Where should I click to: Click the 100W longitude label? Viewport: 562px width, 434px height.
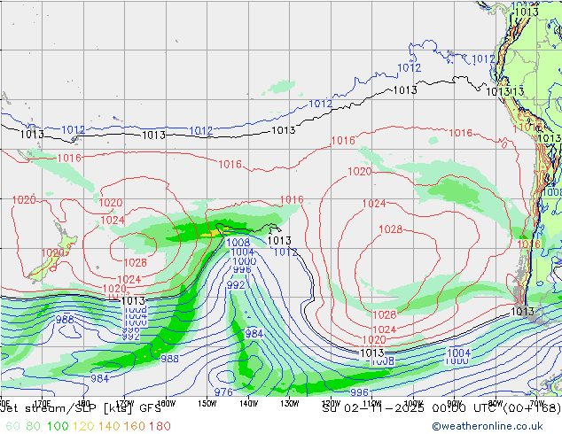413,403
